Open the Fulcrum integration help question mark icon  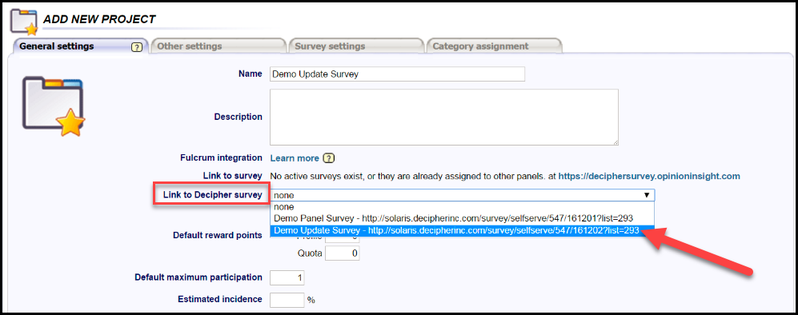point(329,158)
